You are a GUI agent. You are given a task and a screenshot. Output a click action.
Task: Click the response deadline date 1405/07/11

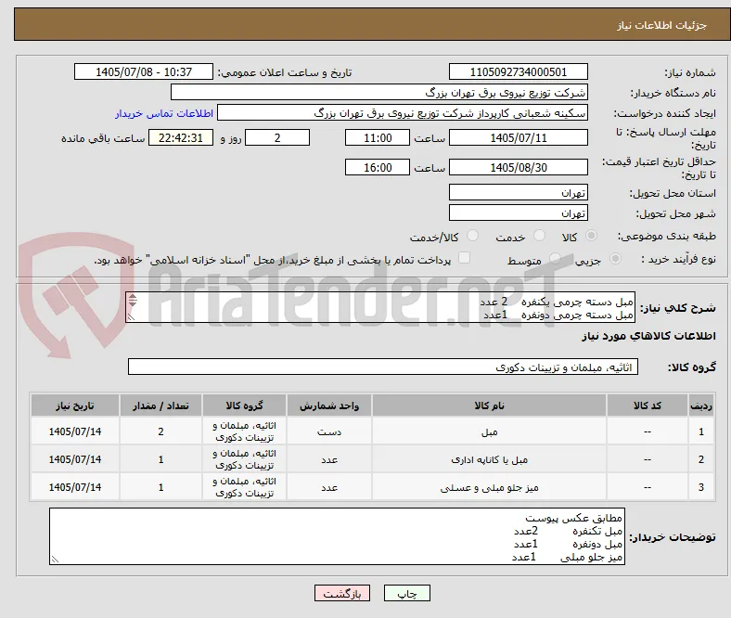point(519,137)
